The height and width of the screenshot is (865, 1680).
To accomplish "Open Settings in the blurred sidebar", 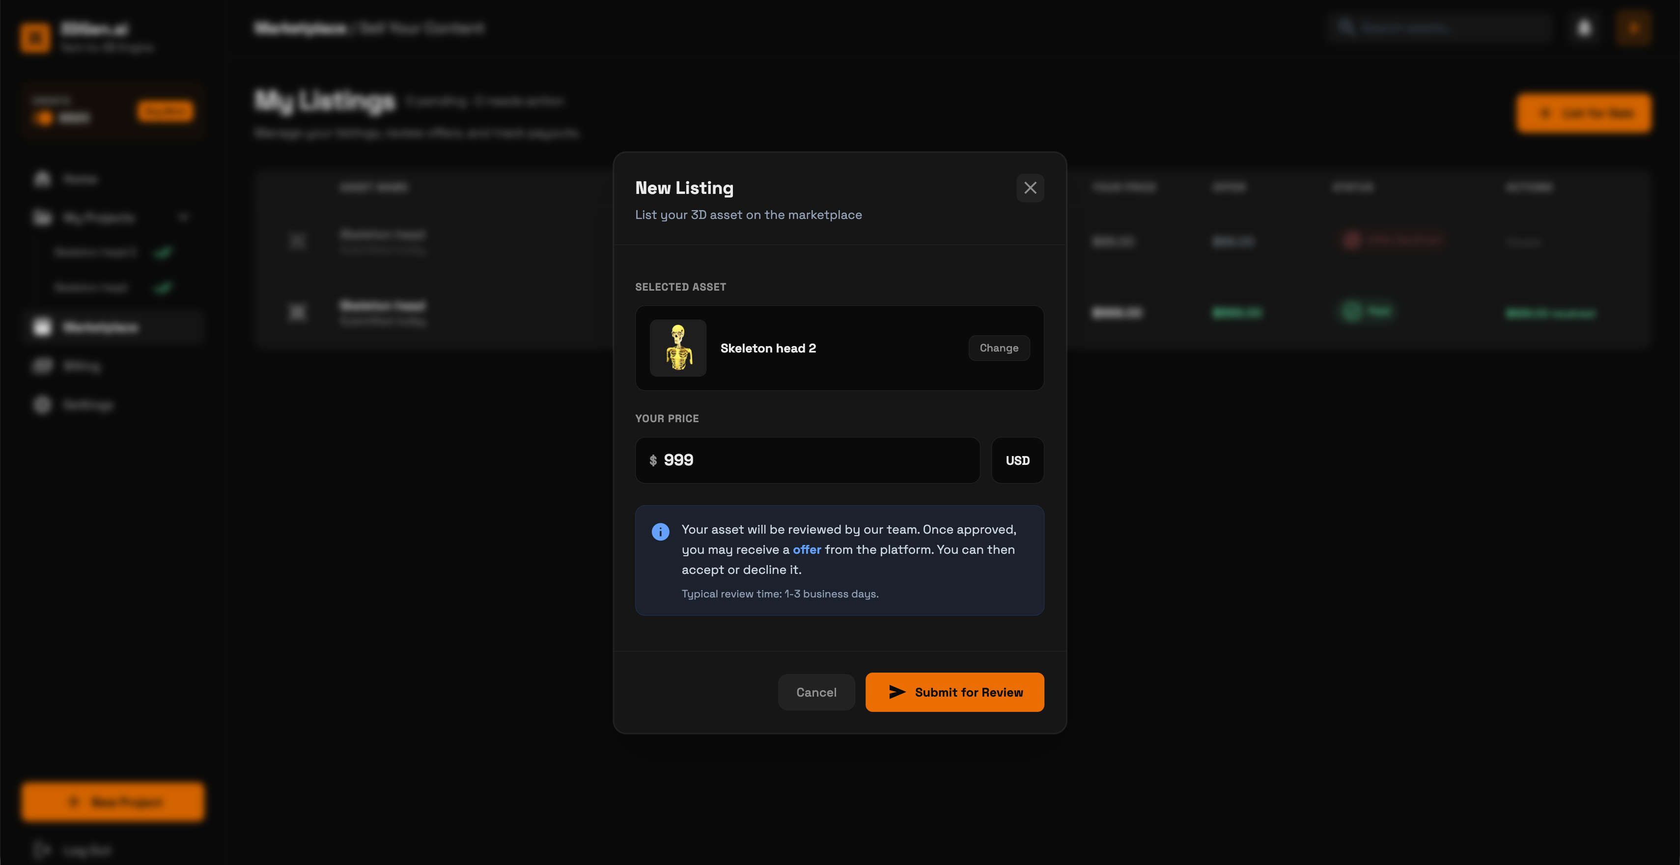I will (x=114, y=405).
